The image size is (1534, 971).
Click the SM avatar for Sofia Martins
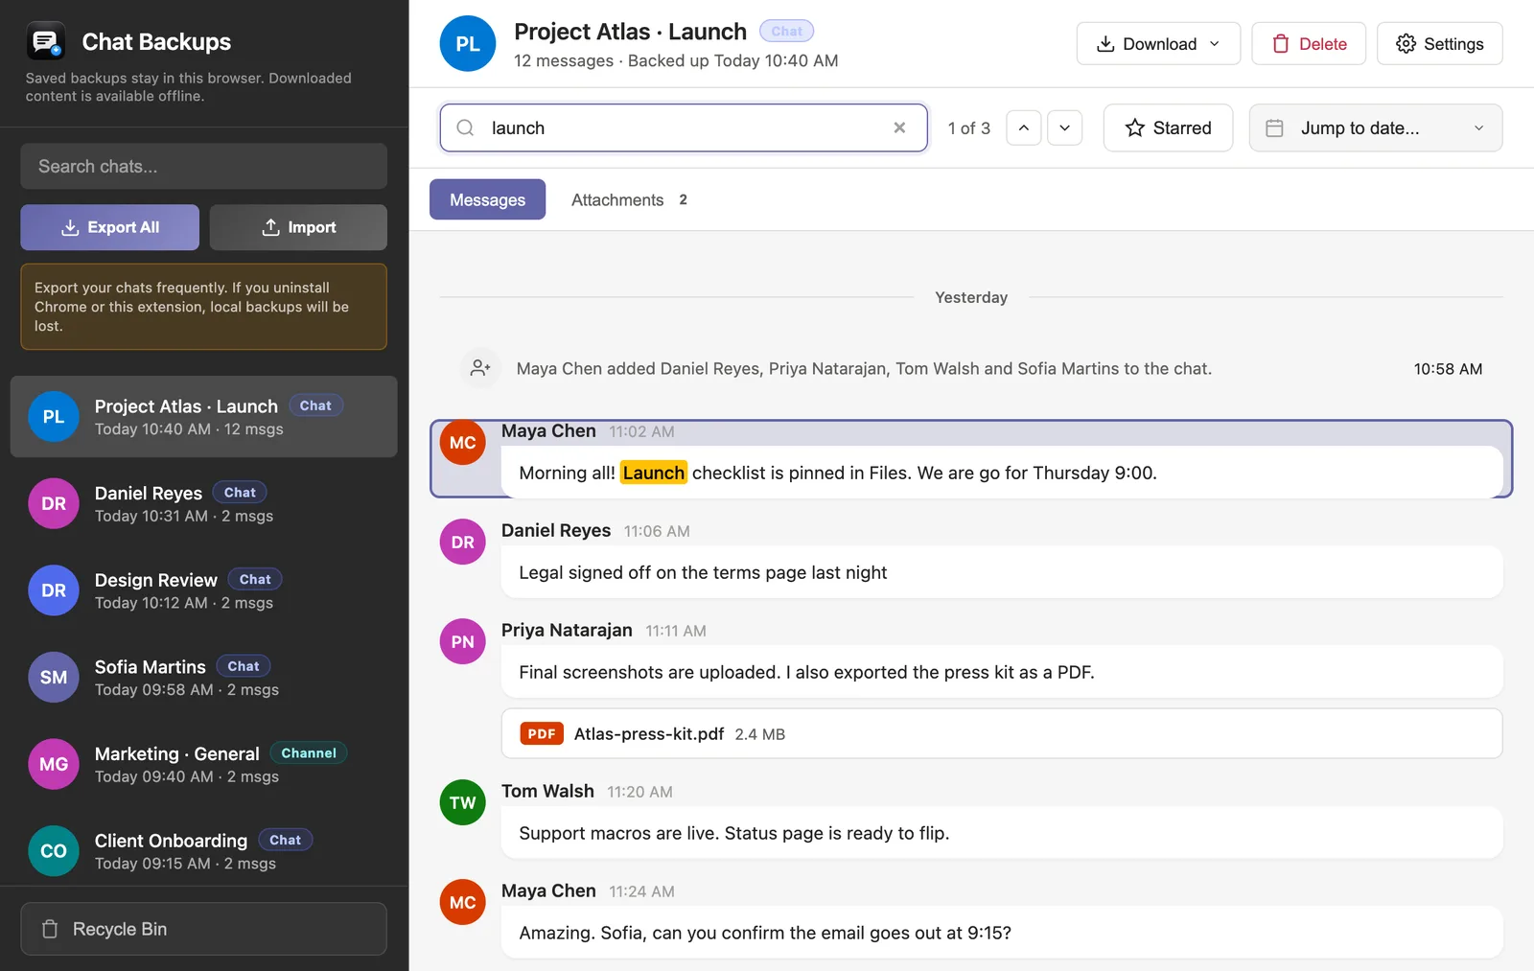pos(54,678)
